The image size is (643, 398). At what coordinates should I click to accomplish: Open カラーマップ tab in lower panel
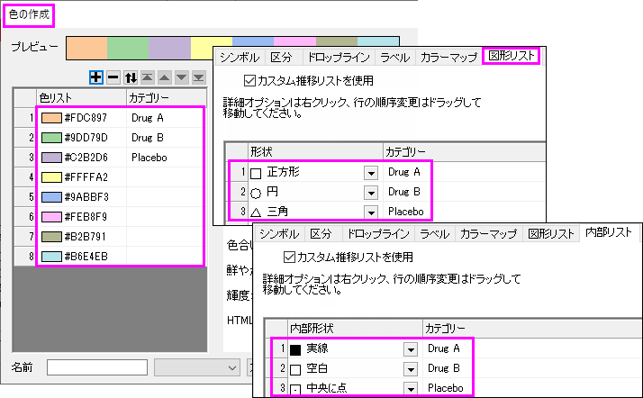pyautogui.click(x=488, y=234)
